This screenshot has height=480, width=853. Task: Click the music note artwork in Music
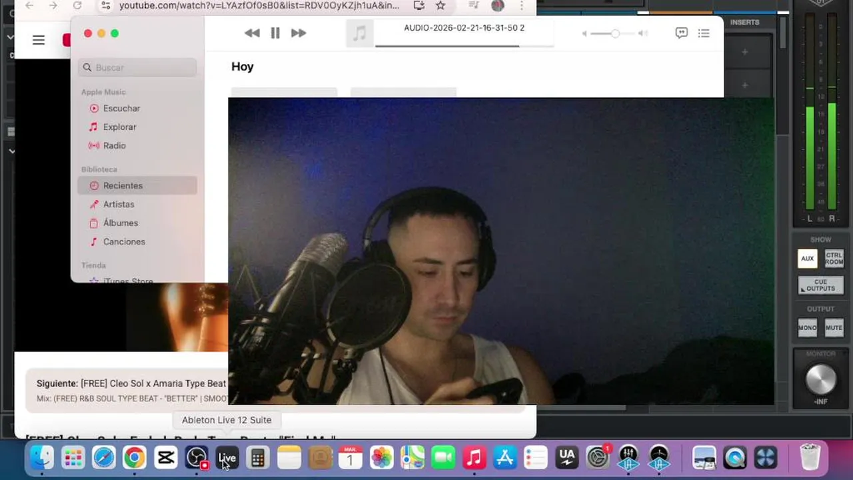[359, 33]
